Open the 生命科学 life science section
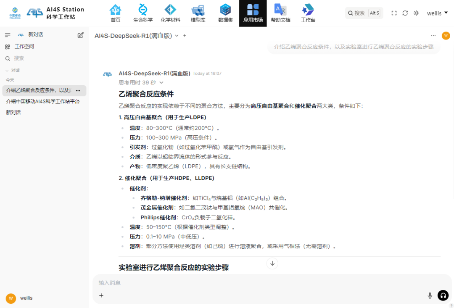The width and height of the screenshot is (454, 308). click(143, 13)
